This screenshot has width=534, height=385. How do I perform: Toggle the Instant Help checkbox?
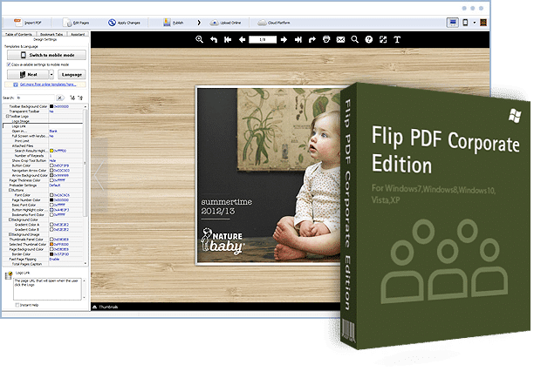17,305
